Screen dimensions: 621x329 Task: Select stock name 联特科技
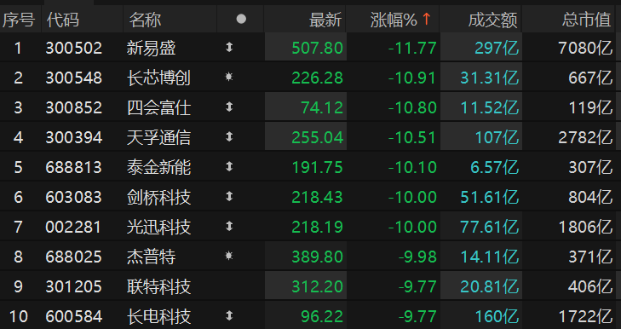(158, 286)
